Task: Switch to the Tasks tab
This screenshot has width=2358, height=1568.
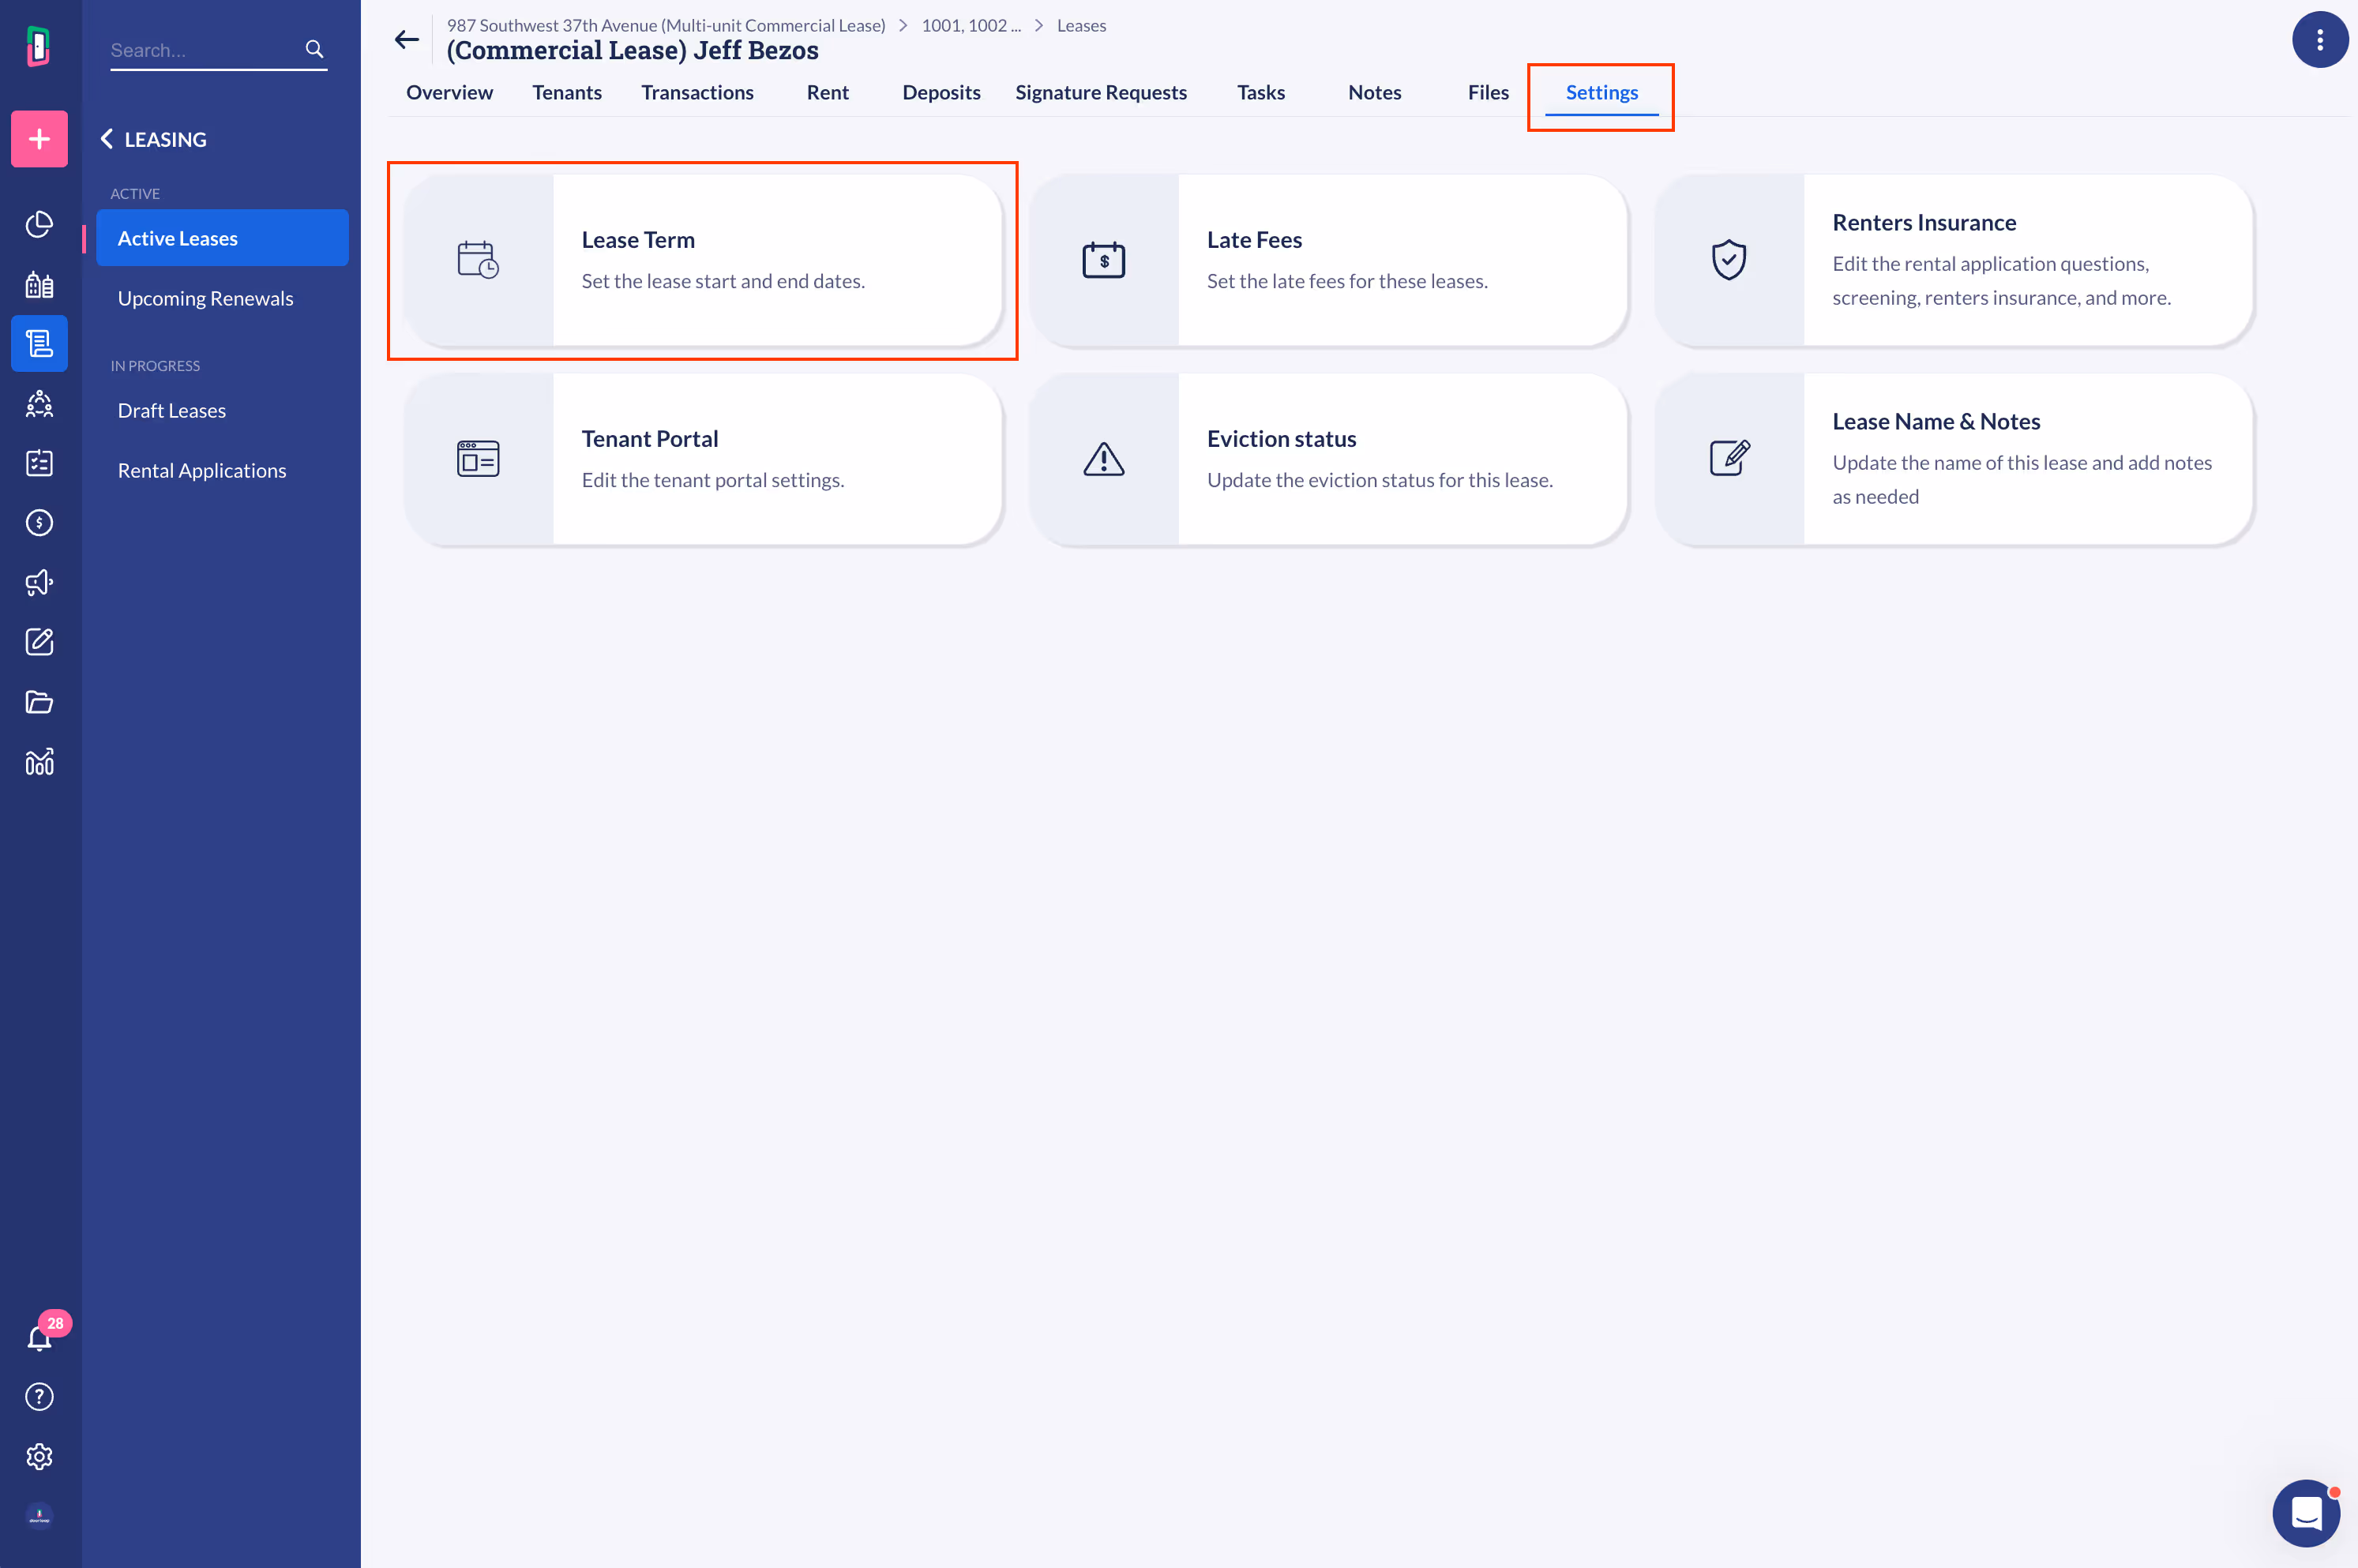Action: [1261, 92]
